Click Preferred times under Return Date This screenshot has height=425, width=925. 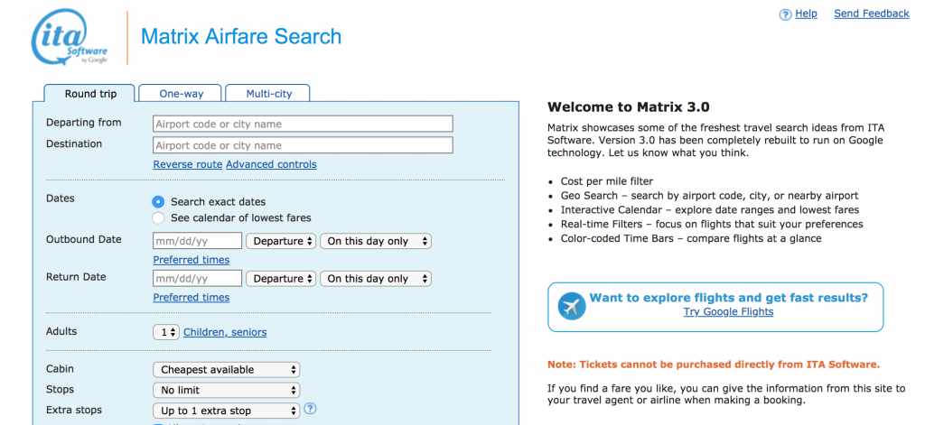tap(192, 298)
